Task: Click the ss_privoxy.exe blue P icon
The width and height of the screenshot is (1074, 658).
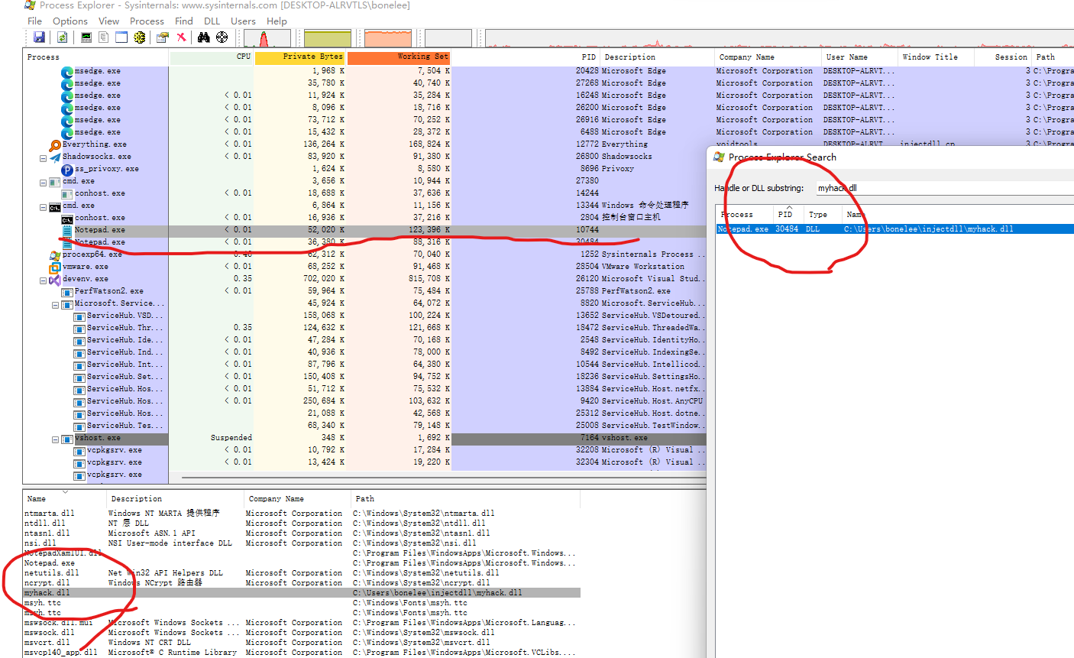Action: point(67,169)
